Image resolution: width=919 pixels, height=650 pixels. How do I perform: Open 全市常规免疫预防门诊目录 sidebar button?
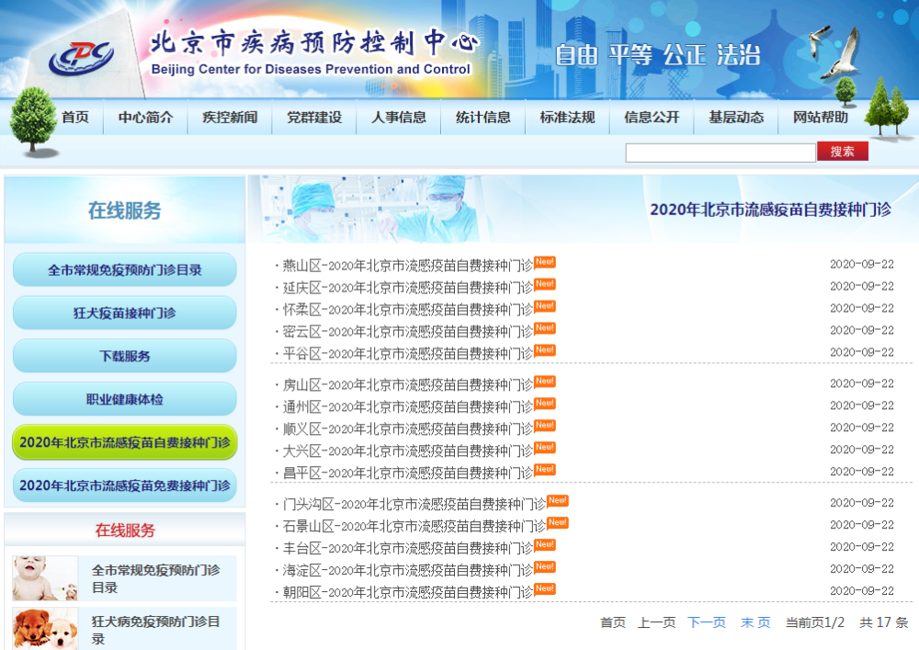coord(125,270)
